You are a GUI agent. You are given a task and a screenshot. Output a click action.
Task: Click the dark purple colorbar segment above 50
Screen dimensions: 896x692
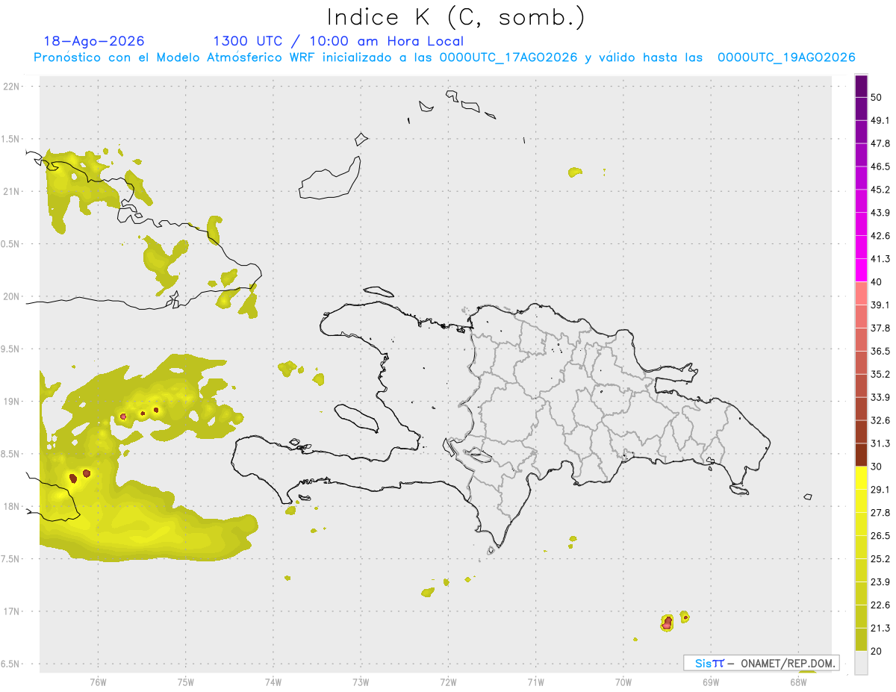861,86
